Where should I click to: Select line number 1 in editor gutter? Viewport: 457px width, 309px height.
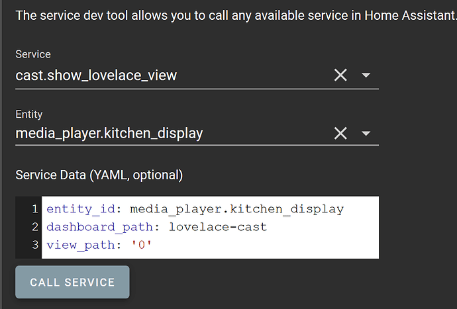(x=34, y=209)
